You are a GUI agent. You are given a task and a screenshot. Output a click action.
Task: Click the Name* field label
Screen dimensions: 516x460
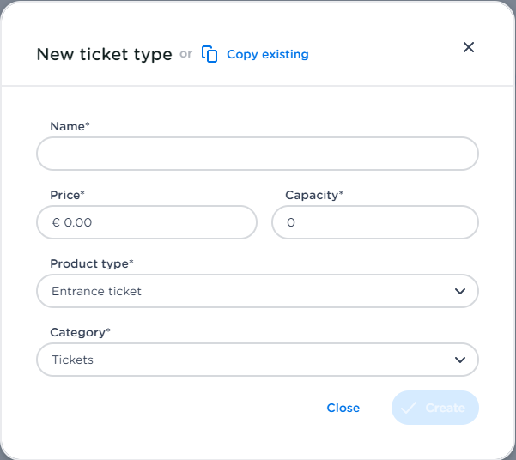pos(70,126)
